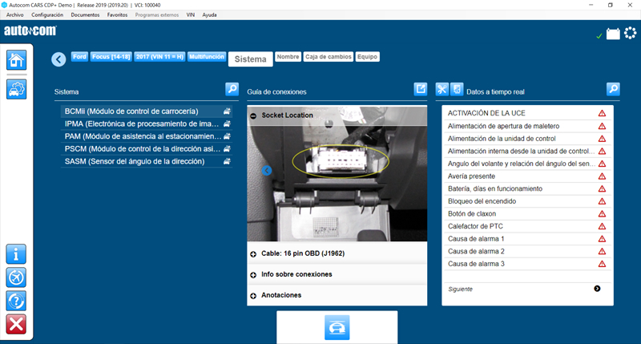Collapse the Socket Location section
The height and width of the screenshot is (344, 641).
(x=253, y=115)
